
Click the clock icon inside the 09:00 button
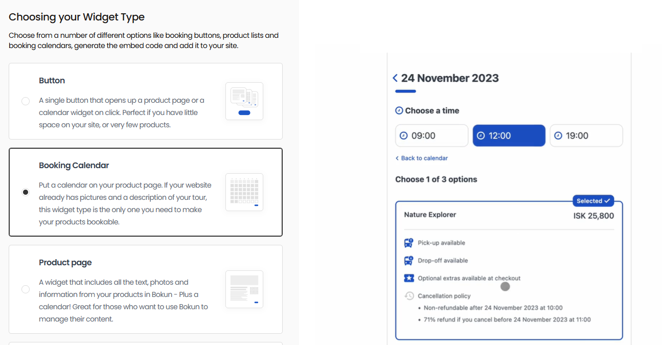coord(404,135)
